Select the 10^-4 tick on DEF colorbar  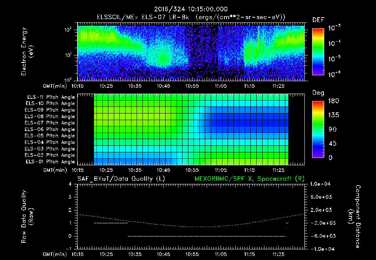334,43
